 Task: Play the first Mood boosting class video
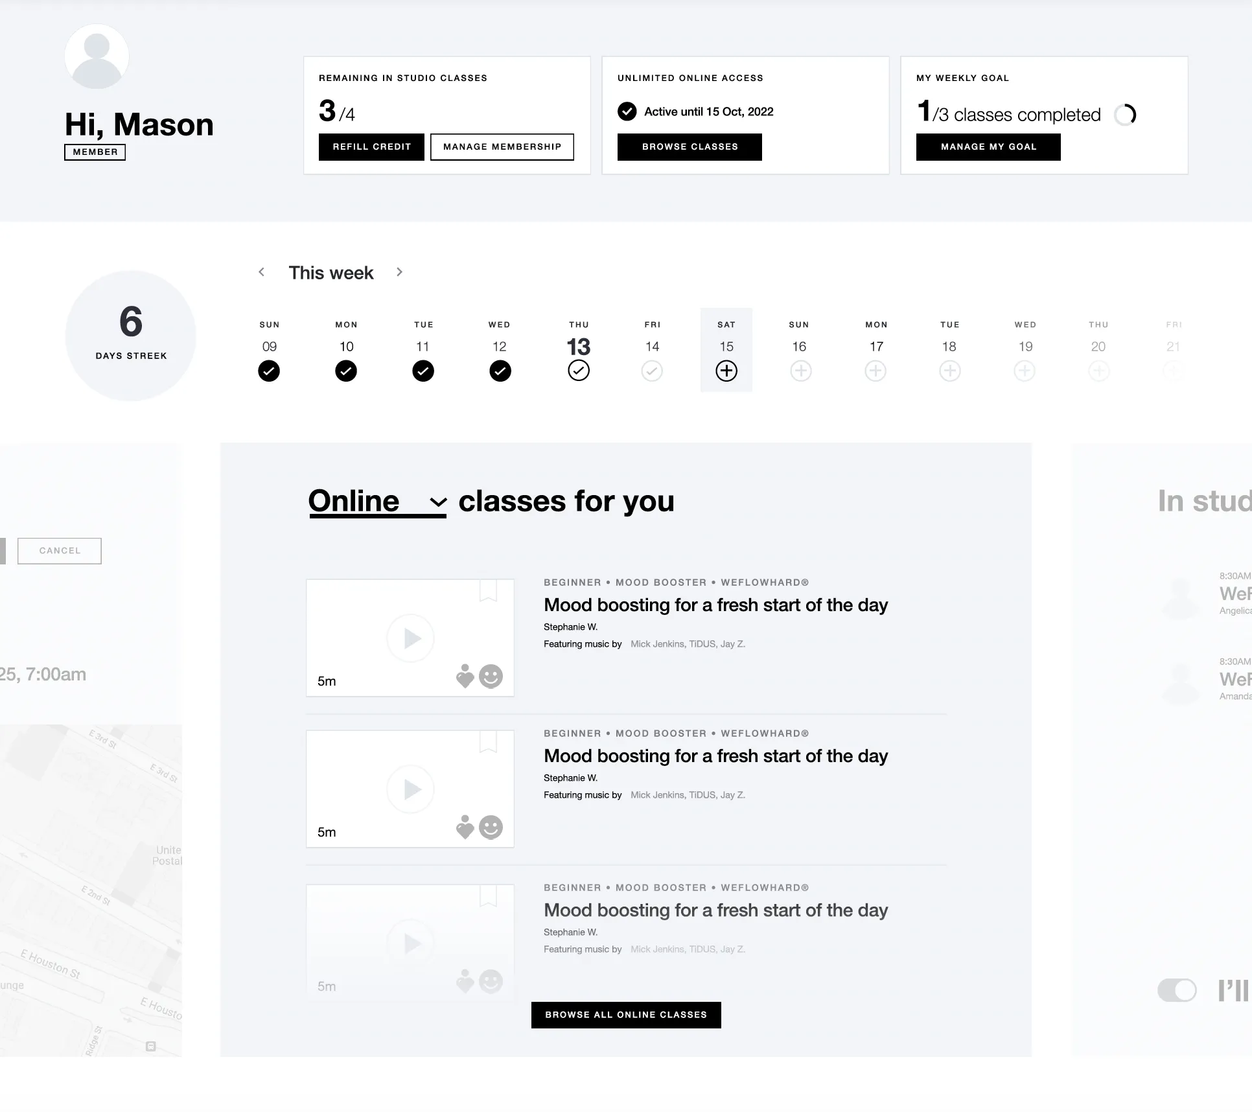410,638
